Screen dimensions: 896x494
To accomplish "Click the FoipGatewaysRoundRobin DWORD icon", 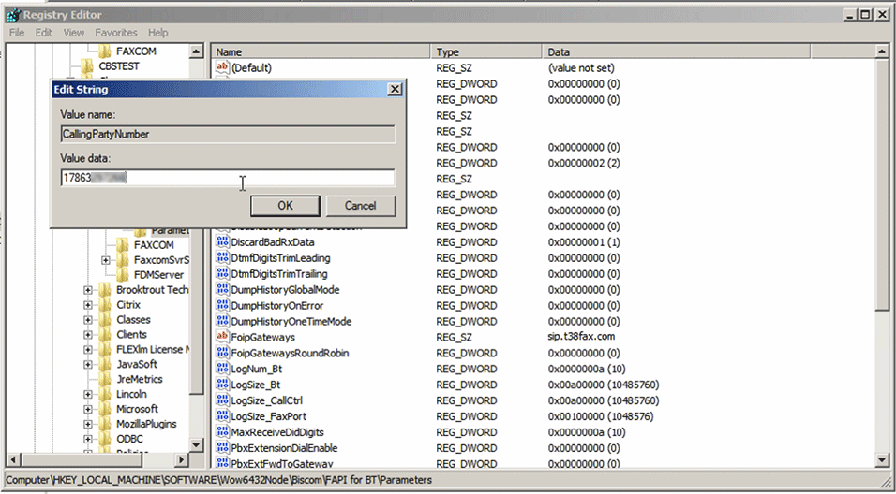I will 222,353.
